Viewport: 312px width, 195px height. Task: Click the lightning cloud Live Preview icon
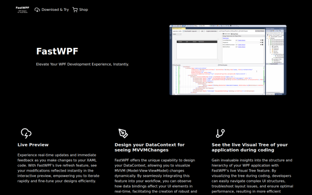point(26,133)
